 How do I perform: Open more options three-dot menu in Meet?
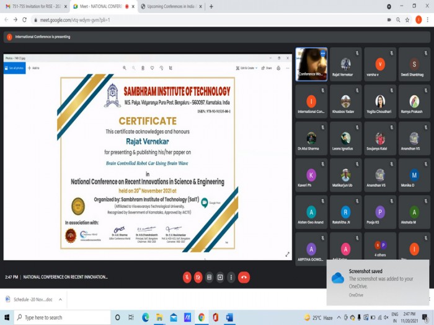click(x=231, y=277)
